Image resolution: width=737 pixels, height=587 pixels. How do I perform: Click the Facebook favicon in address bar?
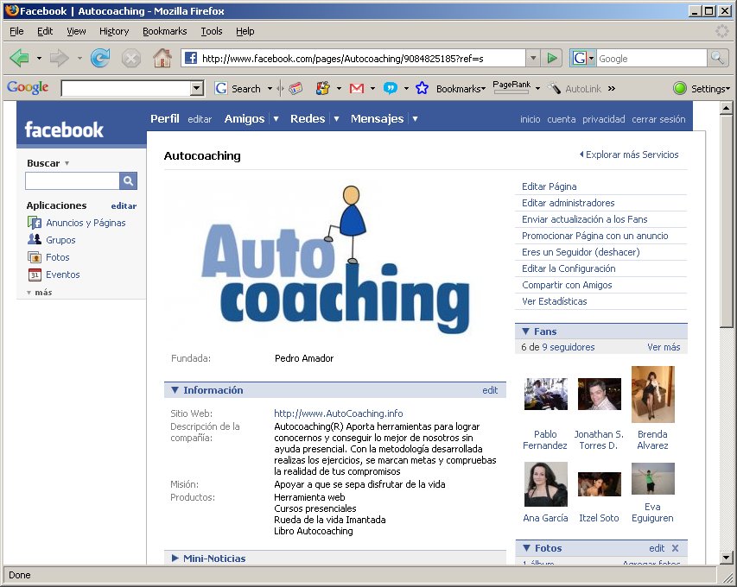[191, 58]
